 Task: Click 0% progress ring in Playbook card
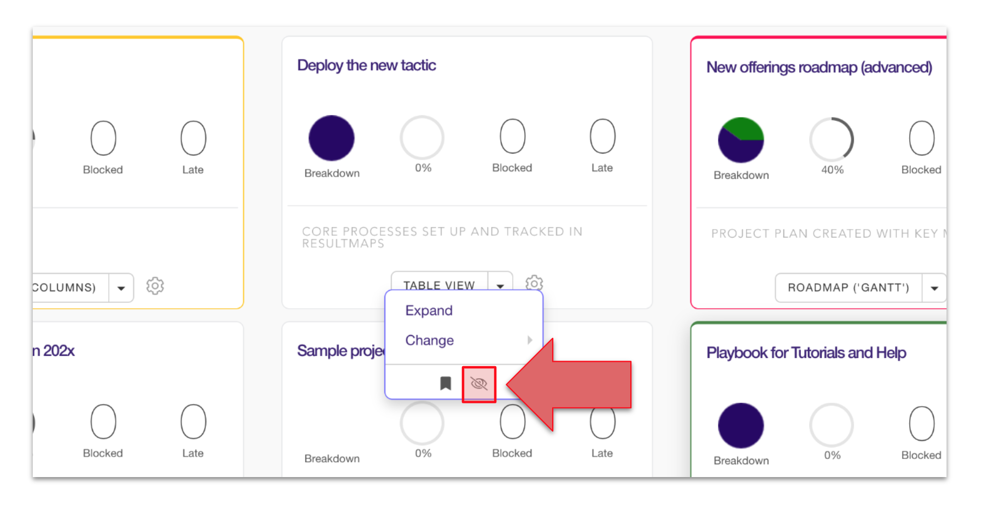tap(831, 425)
